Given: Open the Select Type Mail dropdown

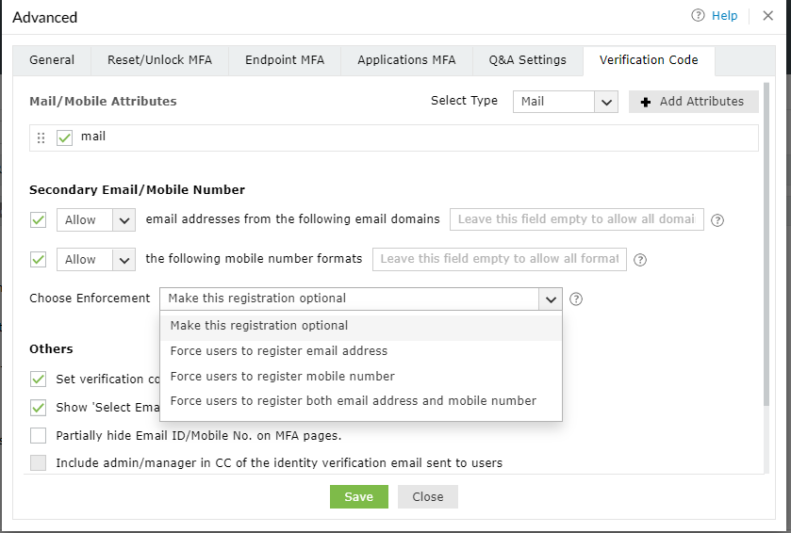Looking at the screenshot, I should 565,102.
